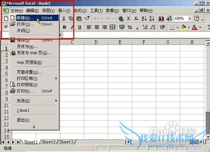Apply Comma style
Viewport: 210px width, 152px height.
[137, 28]
